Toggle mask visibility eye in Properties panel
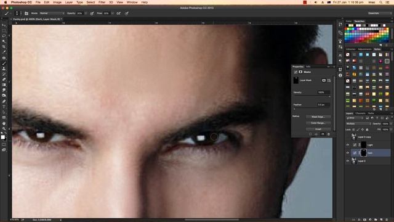 (x=323, y=134)
